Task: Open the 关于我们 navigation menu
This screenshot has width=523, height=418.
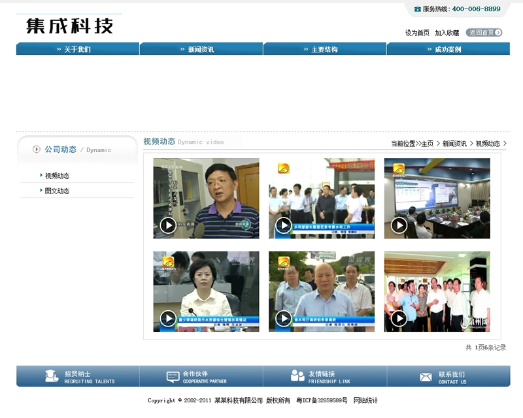Action: coord(77,50)
